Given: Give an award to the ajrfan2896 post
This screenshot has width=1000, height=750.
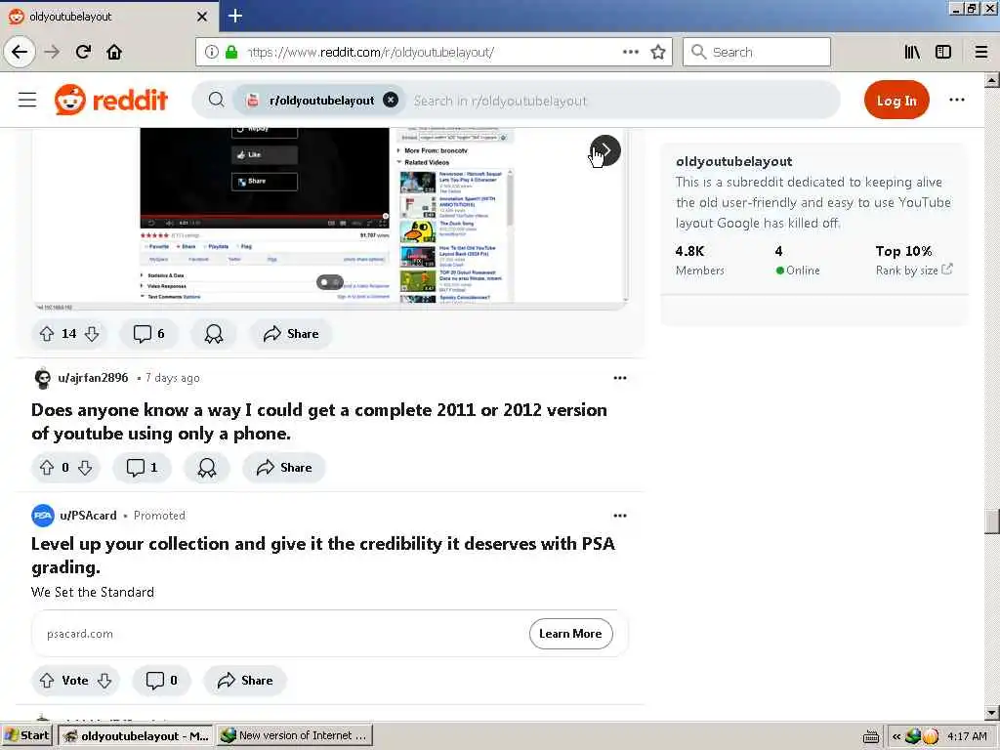Looking at the screenshot, I should click(x=207, y=468).
